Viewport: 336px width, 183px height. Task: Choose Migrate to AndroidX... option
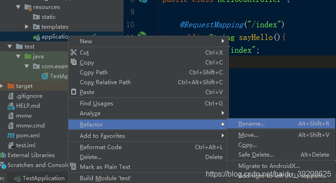point(281,166)
